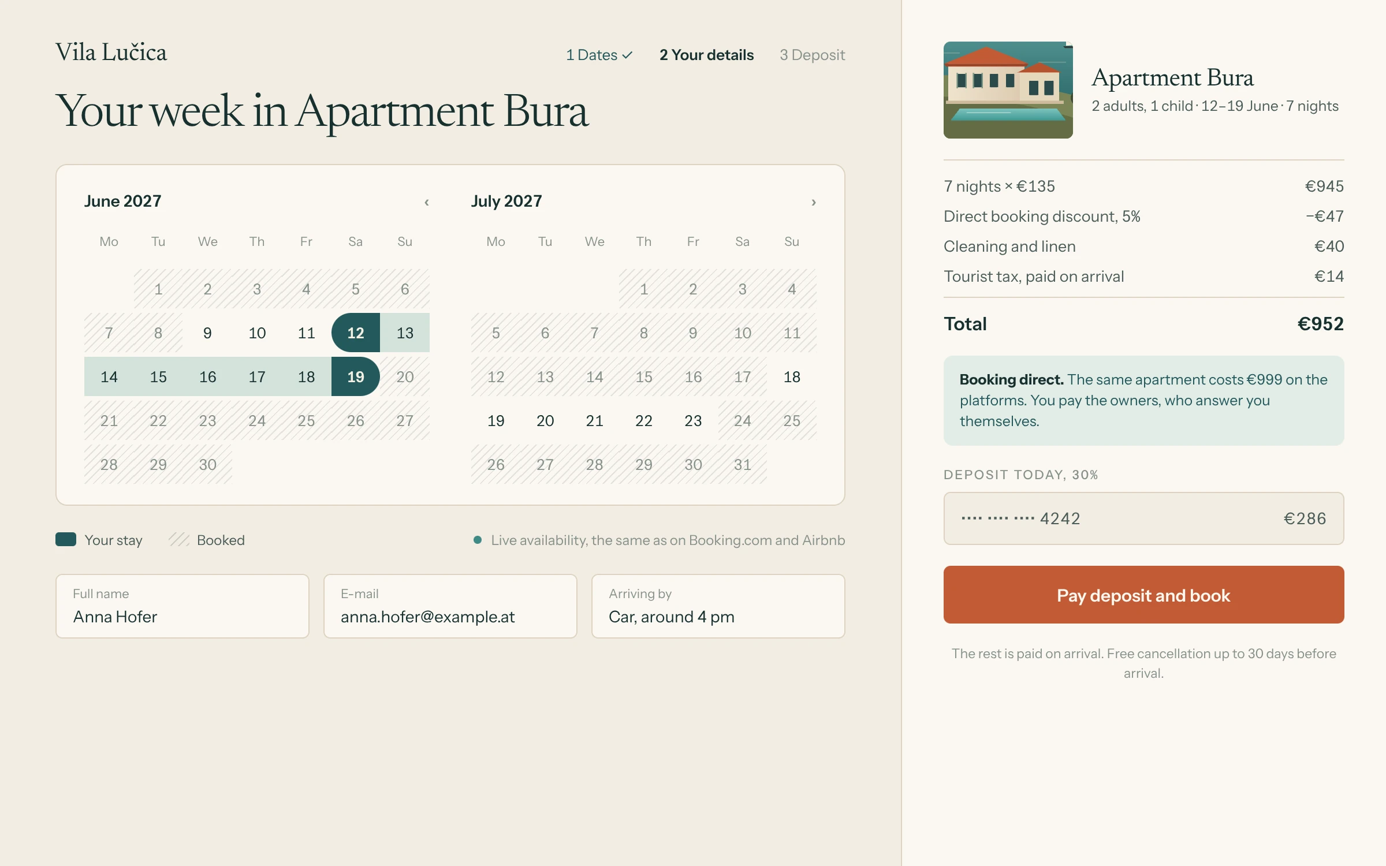The height and width of the screenshot is (866, 1386).
Task: Click the Total €952 amount
Action: (1320, 324)
